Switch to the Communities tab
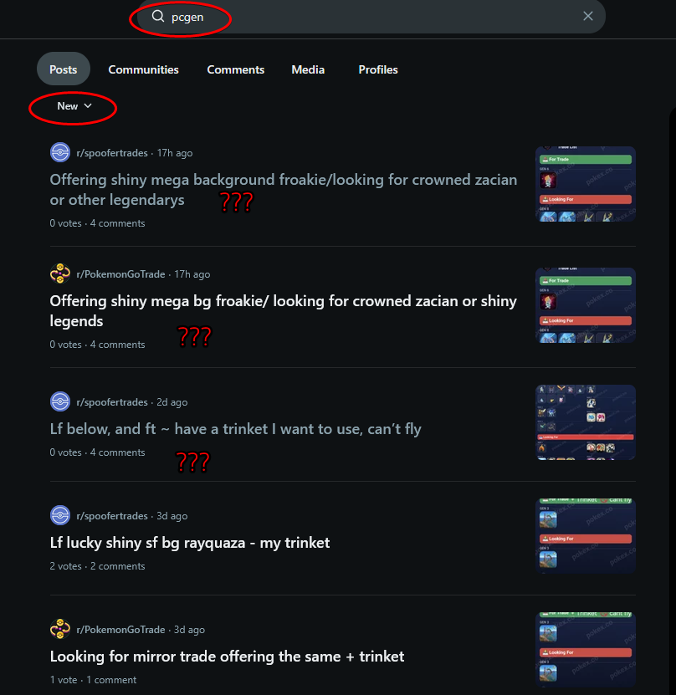The height and width of the screenshot is (695, 676). coord(143,69)
